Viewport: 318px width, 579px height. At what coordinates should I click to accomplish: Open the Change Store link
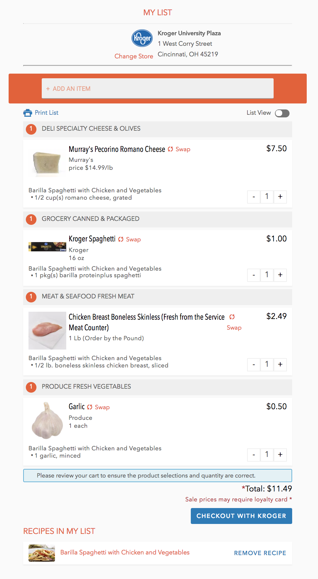click(133, 56)
